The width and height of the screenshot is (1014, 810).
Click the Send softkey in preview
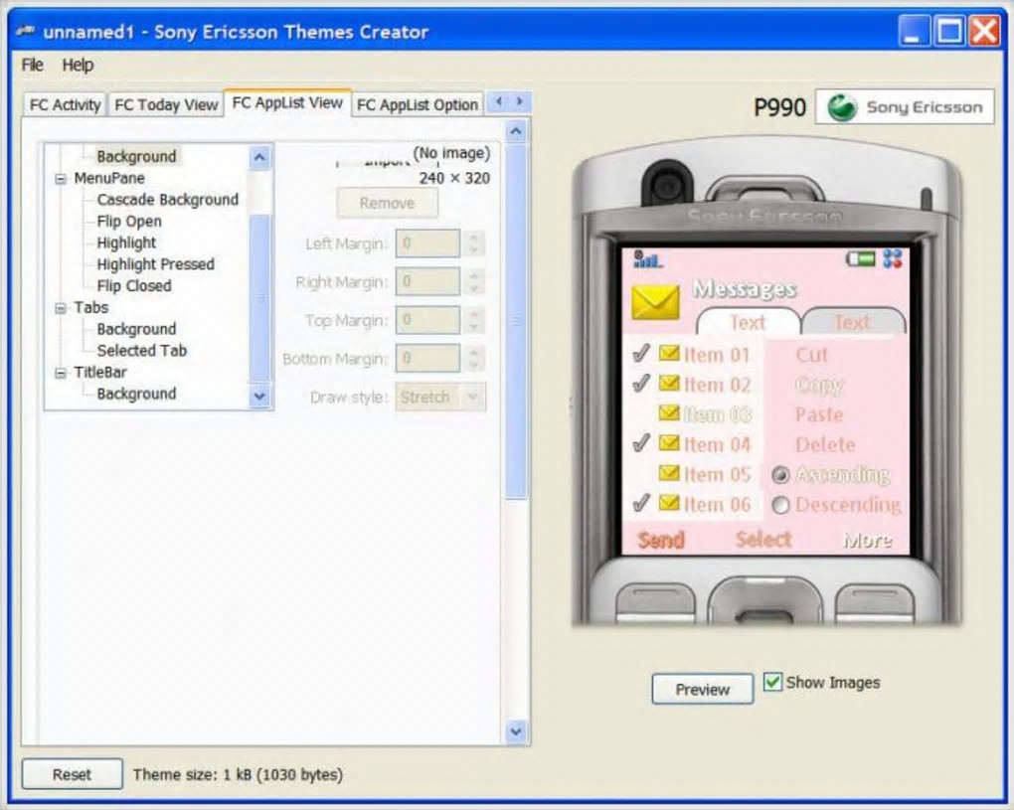[x=661, y=540]
